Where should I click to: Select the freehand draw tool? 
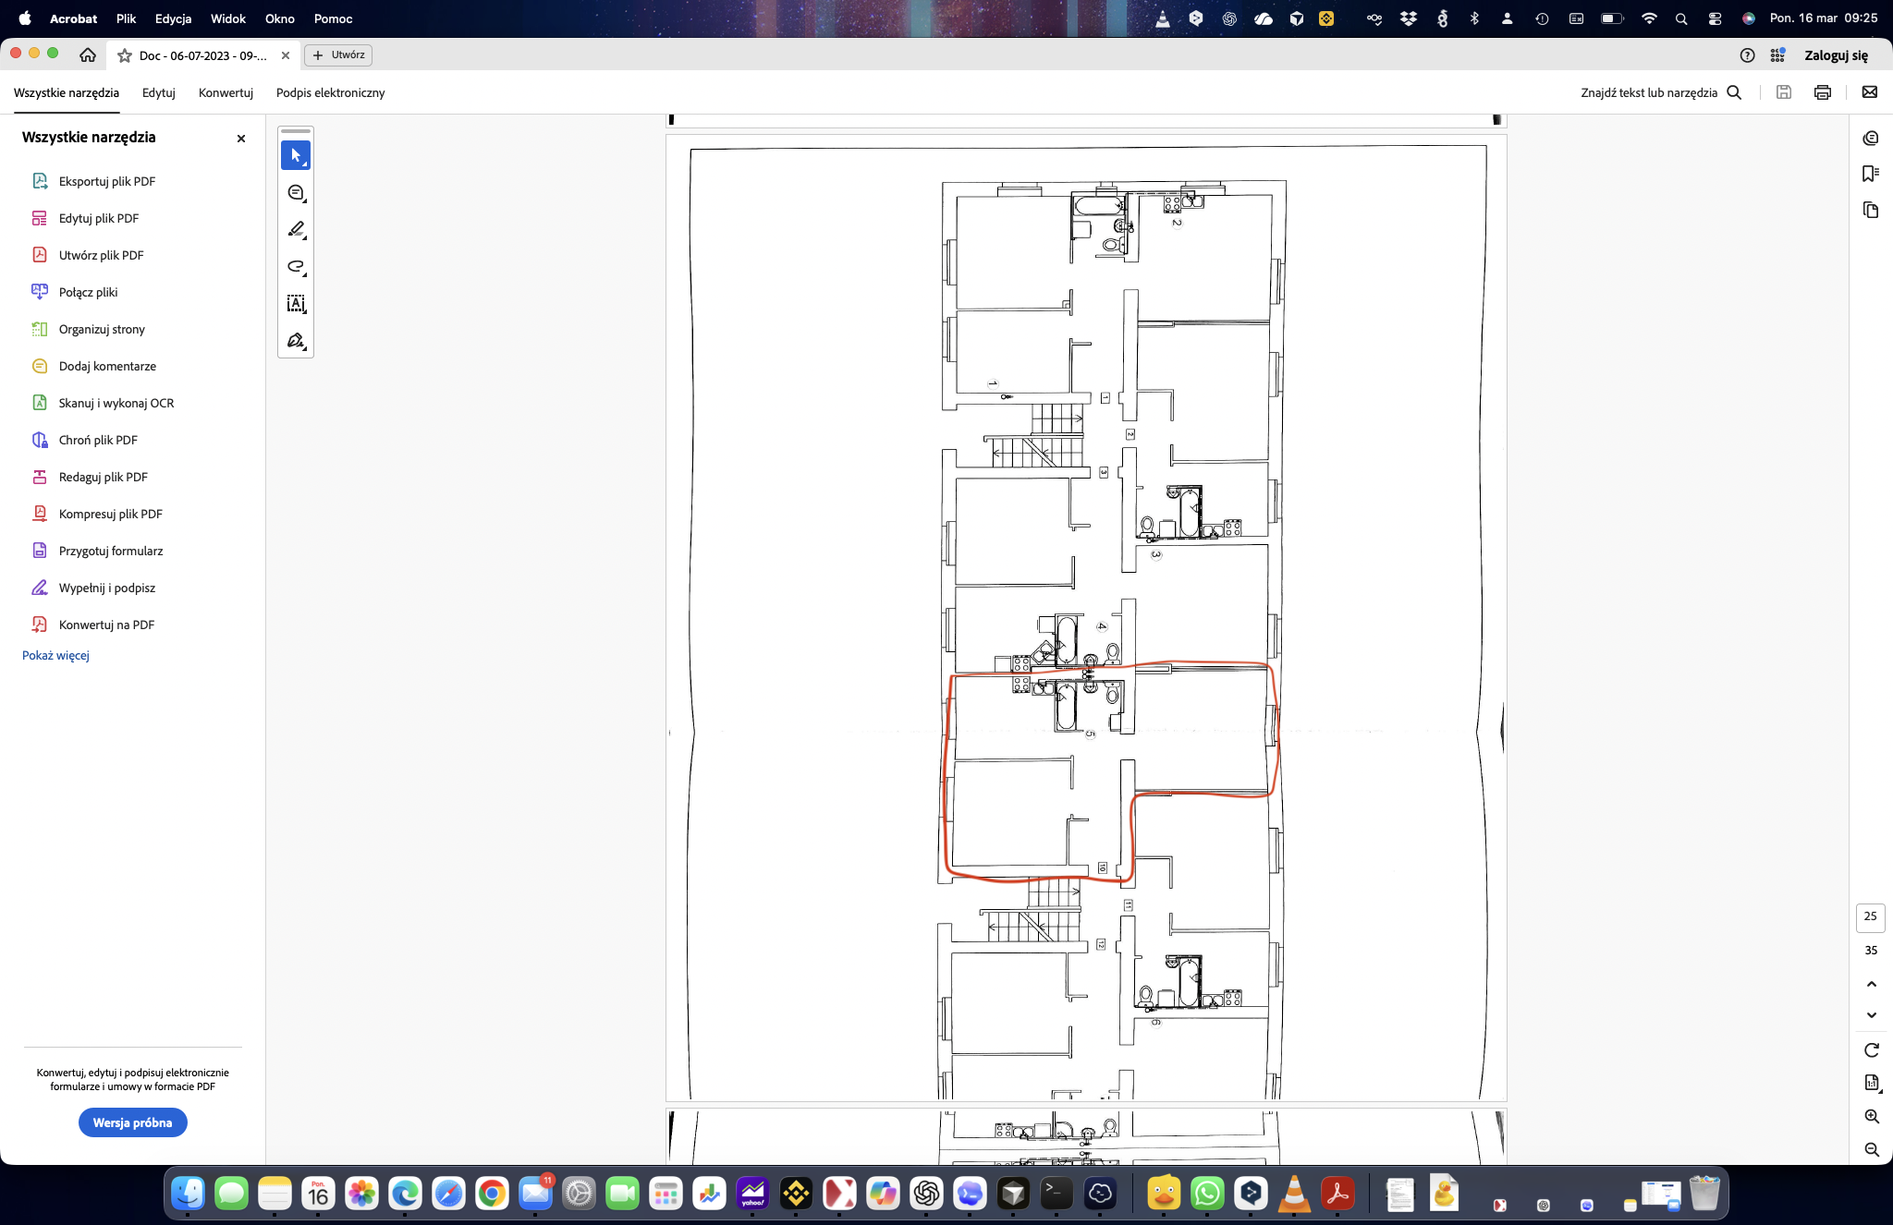tap(296, 267)
